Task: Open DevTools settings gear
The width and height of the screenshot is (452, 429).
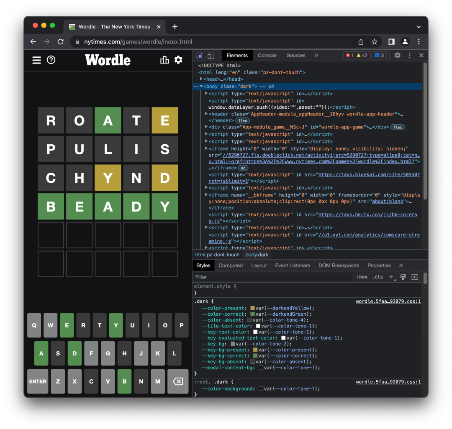Action: click(398, 55)
